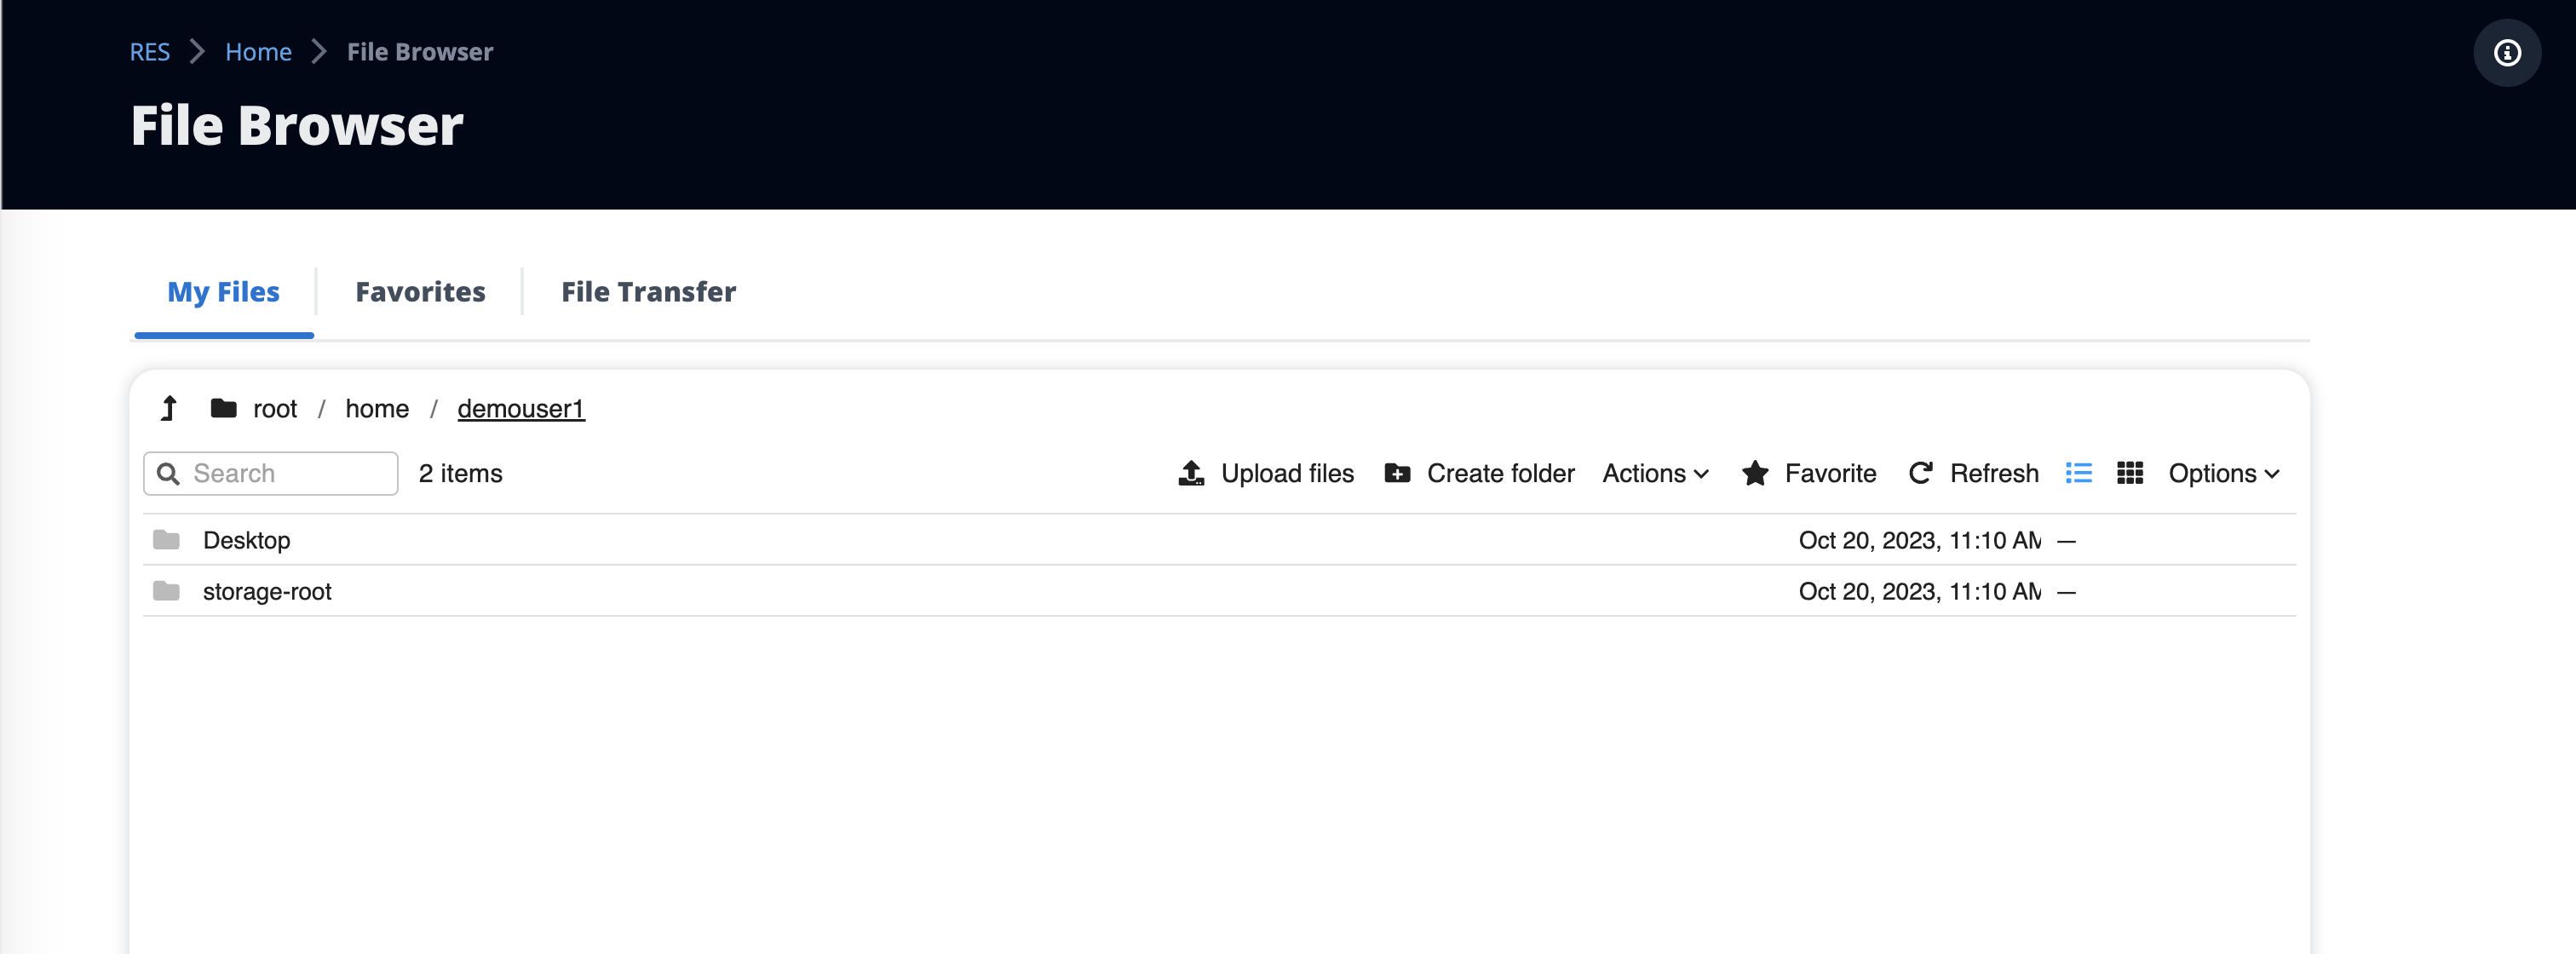Click the demouser1 breadcrumb link
2576x954 pixels.
coord(520,407)
